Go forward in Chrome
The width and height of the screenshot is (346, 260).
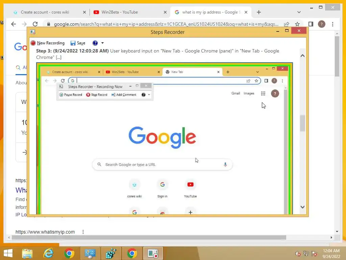[24, 24]
